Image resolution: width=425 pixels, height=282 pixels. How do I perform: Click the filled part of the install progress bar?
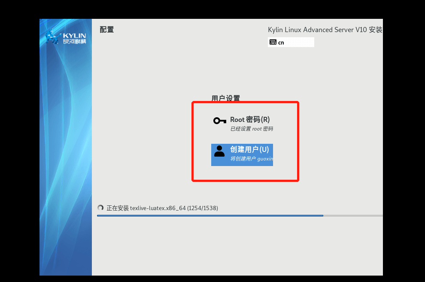coord(210,216)
